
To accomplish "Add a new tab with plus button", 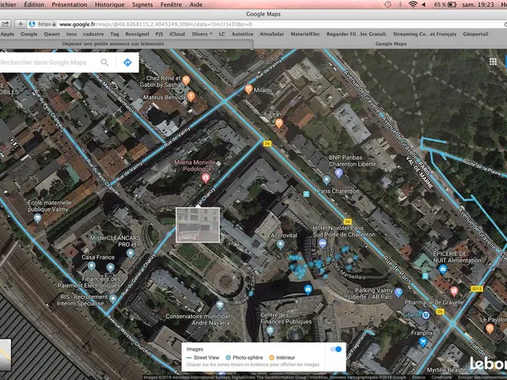I will [20, 24].
